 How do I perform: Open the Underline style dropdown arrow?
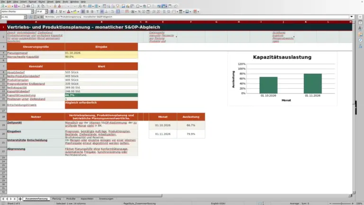[64, 11]
